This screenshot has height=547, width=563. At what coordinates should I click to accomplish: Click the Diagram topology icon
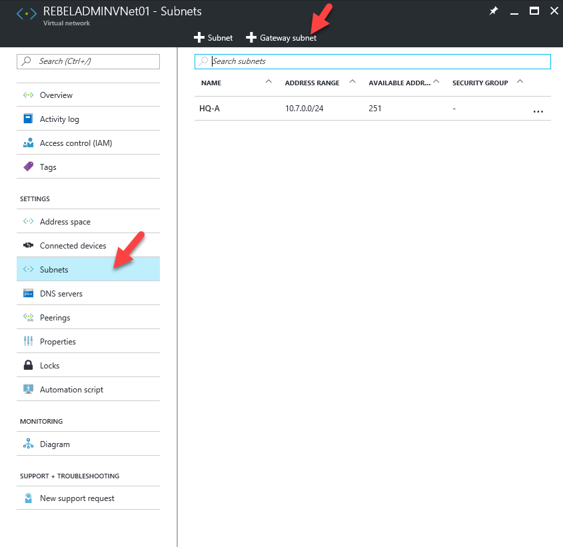(29, 444)
